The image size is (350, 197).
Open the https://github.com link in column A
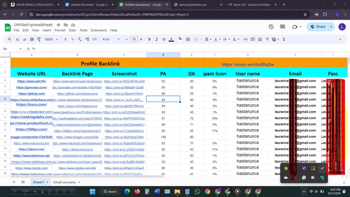pyautogui.click(x=31, y=94)
